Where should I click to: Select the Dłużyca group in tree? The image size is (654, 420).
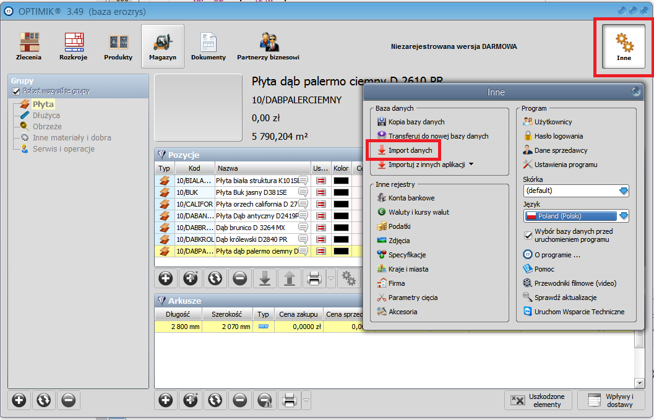(46, 116)
